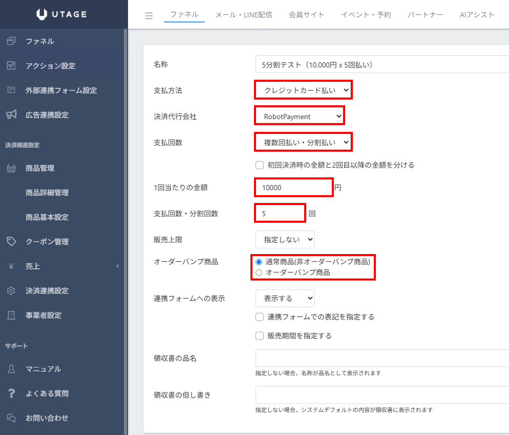This screenshot has width=509, height=435.
Task: Open the 販売上限 dropdown
Action: 285,240
